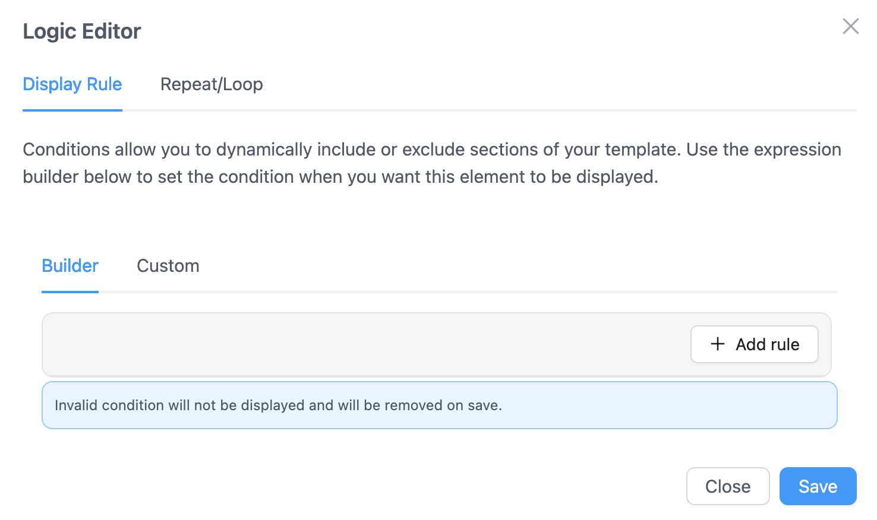
Task: Select the Builder sub-tab
Action: coord(70,265)
